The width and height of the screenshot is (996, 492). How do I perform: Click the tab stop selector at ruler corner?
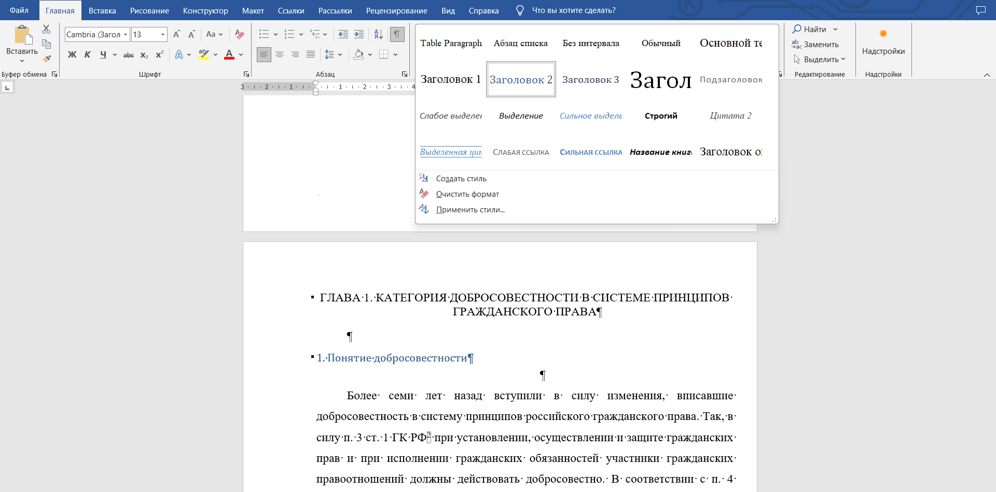point(7,88)
